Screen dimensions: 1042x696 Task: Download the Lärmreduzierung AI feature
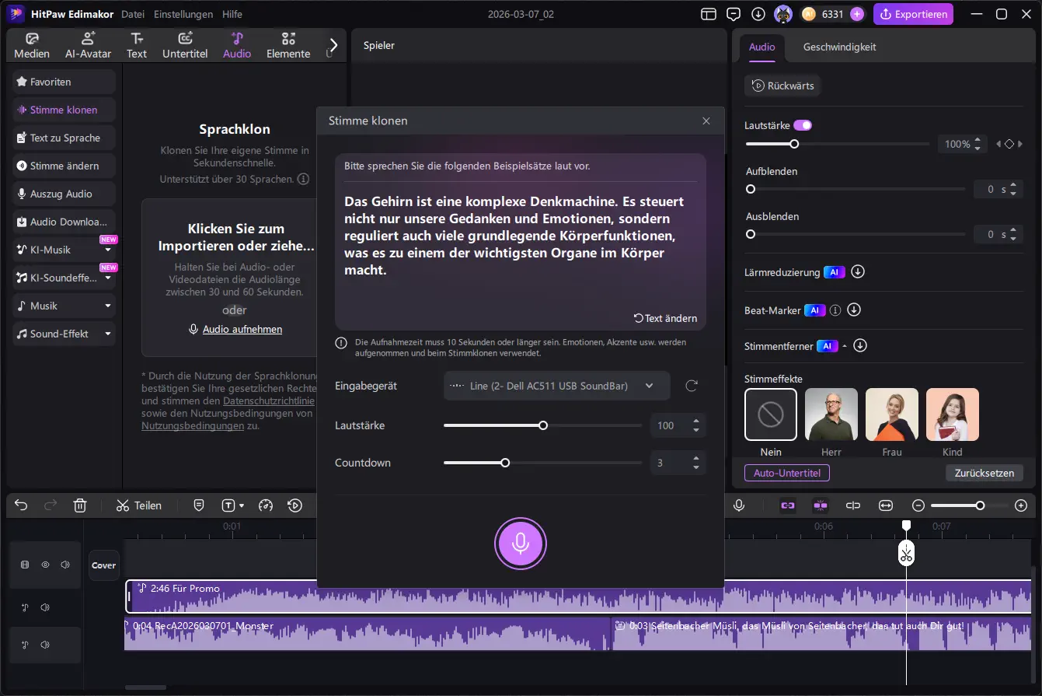pos(858,272)
